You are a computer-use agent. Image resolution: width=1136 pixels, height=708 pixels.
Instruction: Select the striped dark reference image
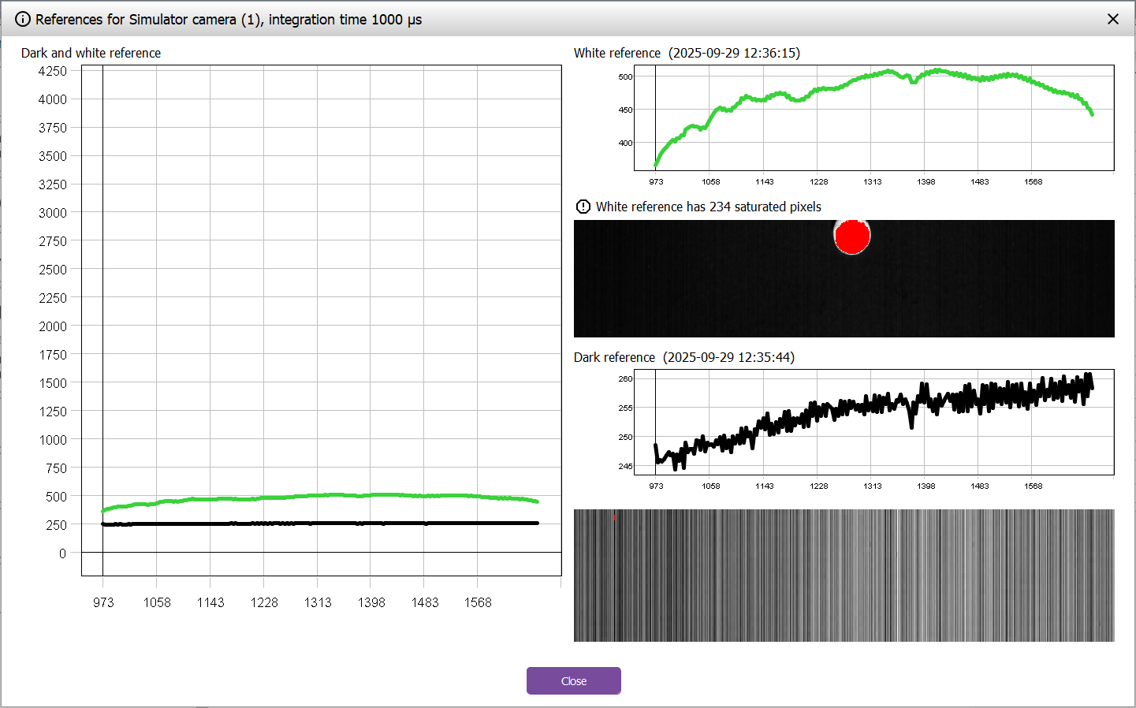pos(844,575)
